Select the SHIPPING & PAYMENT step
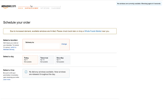163x102 pixels. [32, 8]
